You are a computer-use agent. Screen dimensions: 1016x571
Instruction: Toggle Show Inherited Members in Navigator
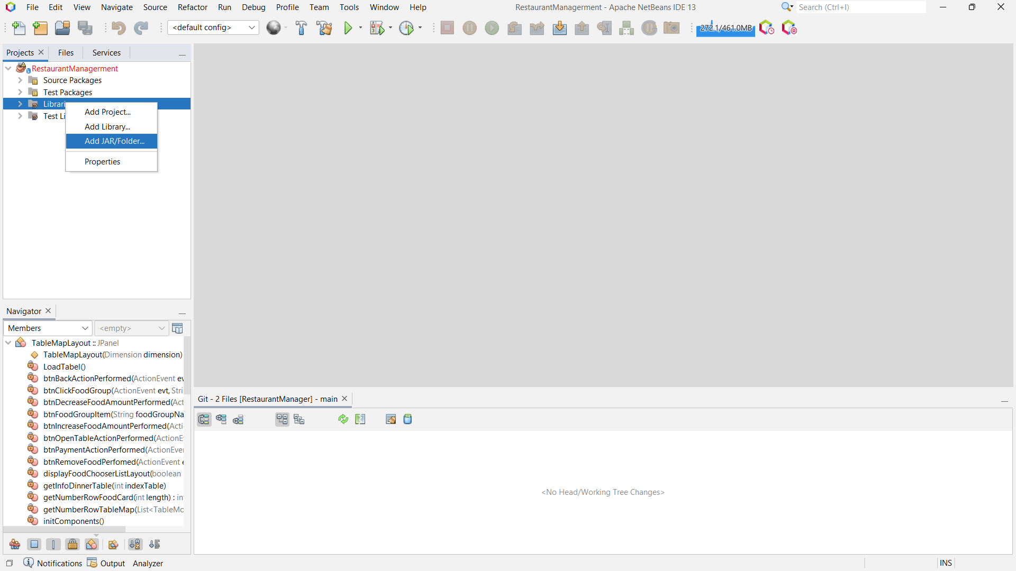(x=15, y=544)
